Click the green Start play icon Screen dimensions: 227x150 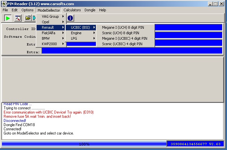click(8, 18)
